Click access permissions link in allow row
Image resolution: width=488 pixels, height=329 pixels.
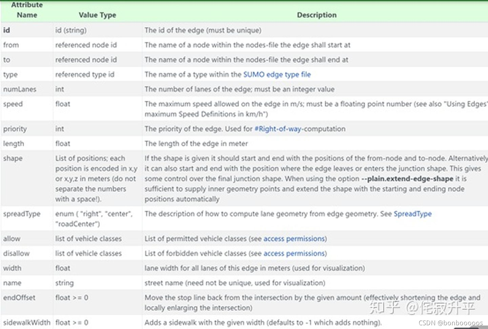click(294, 239)
